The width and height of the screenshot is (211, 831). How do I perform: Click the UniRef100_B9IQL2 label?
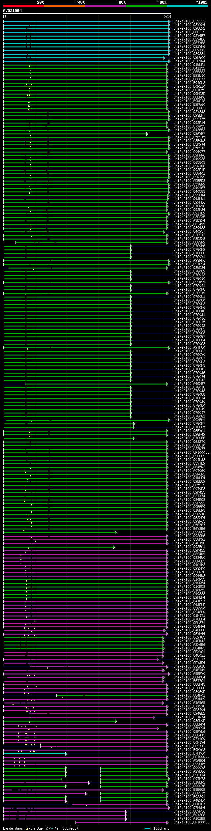(x=189, y=83)
